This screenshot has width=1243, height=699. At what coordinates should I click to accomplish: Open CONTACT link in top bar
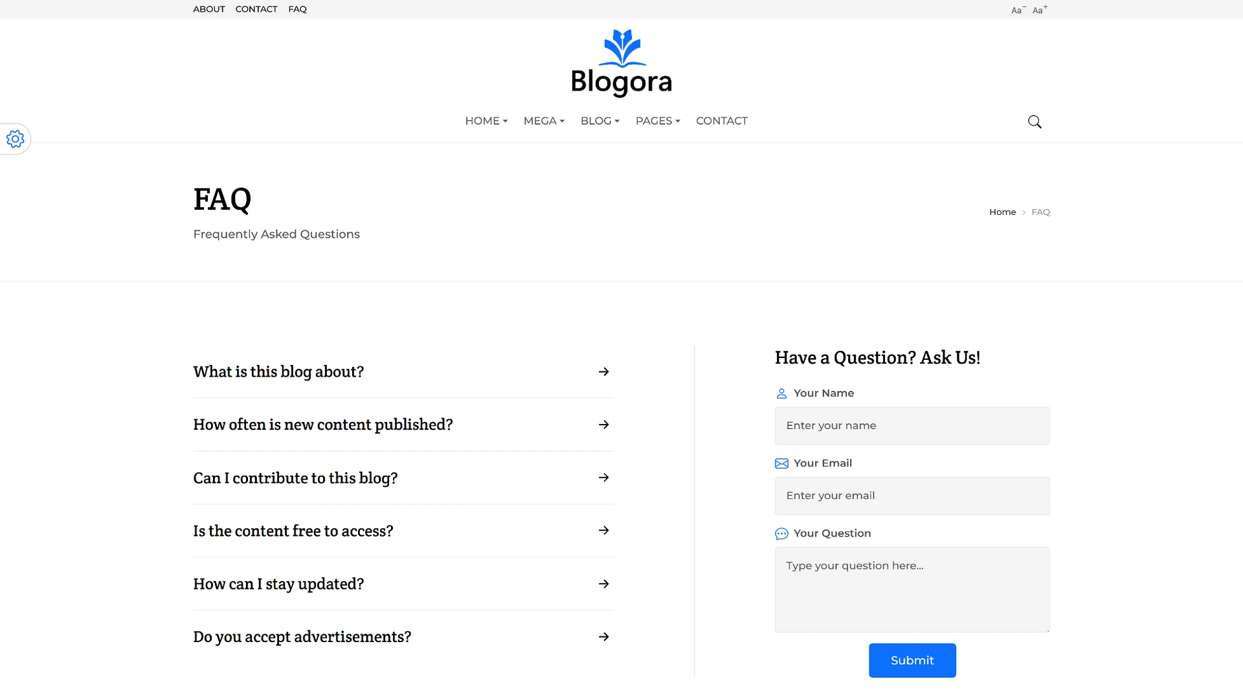(x=256, y=9)
